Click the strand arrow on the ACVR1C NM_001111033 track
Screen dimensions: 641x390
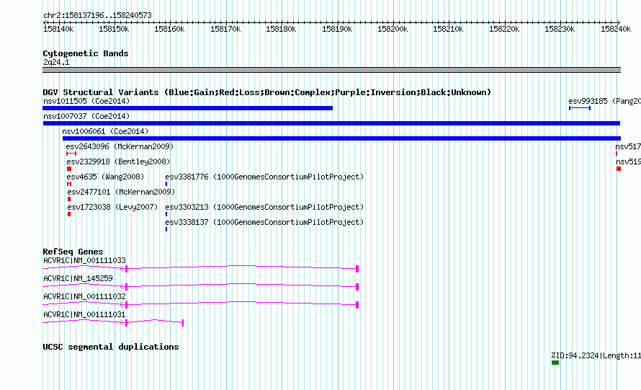point(122,269)
